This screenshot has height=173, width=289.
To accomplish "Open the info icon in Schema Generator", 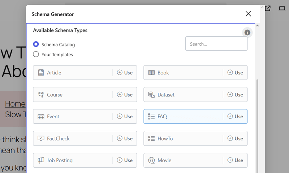I will point(247,33).
